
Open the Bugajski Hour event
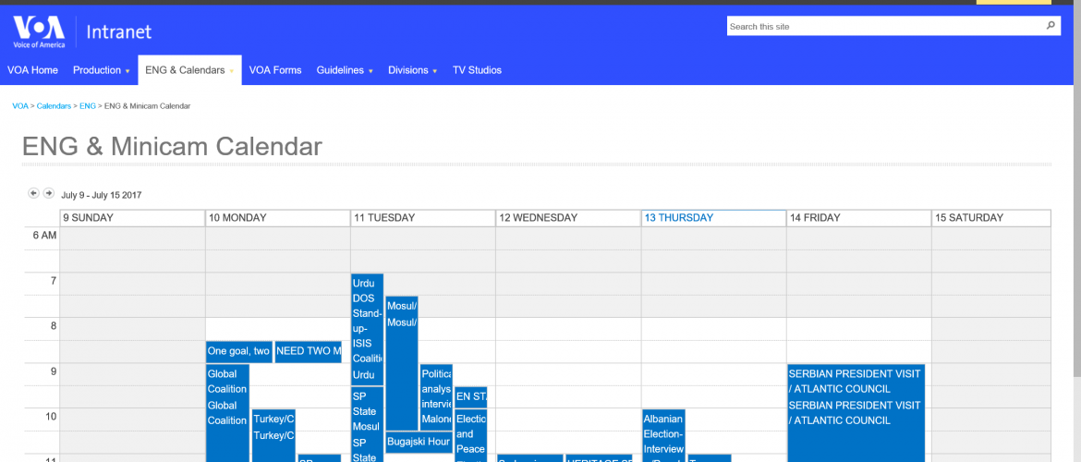pyautogui.click(x=418, y=442)
